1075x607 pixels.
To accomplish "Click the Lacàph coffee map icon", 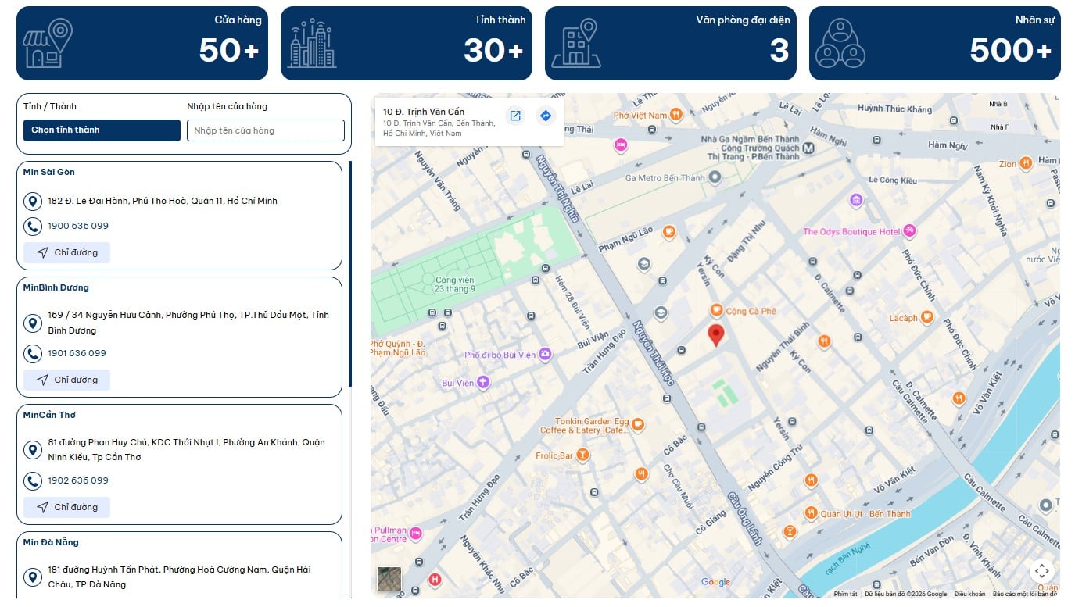I will (x=926, y=317).
